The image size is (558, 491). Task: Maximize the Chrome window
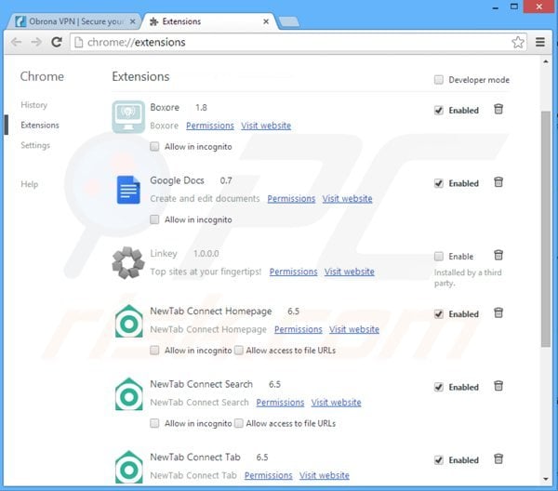point(514,7)
